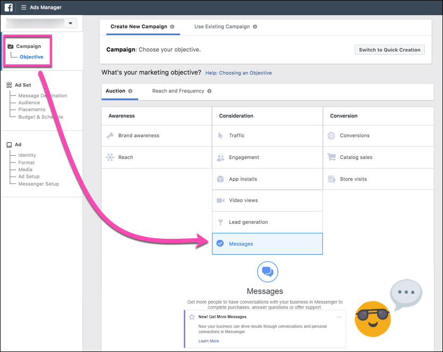Open the Ads Manager hamburger menu
The height and width of the screenshot is (352, 443).
pyautogui.click(x=24, y=7)
